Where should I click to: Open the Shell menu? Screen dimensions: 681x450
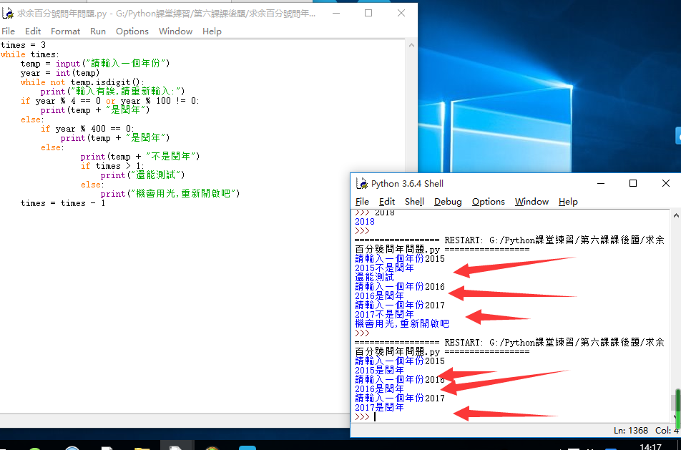click(x=414, y=202)
